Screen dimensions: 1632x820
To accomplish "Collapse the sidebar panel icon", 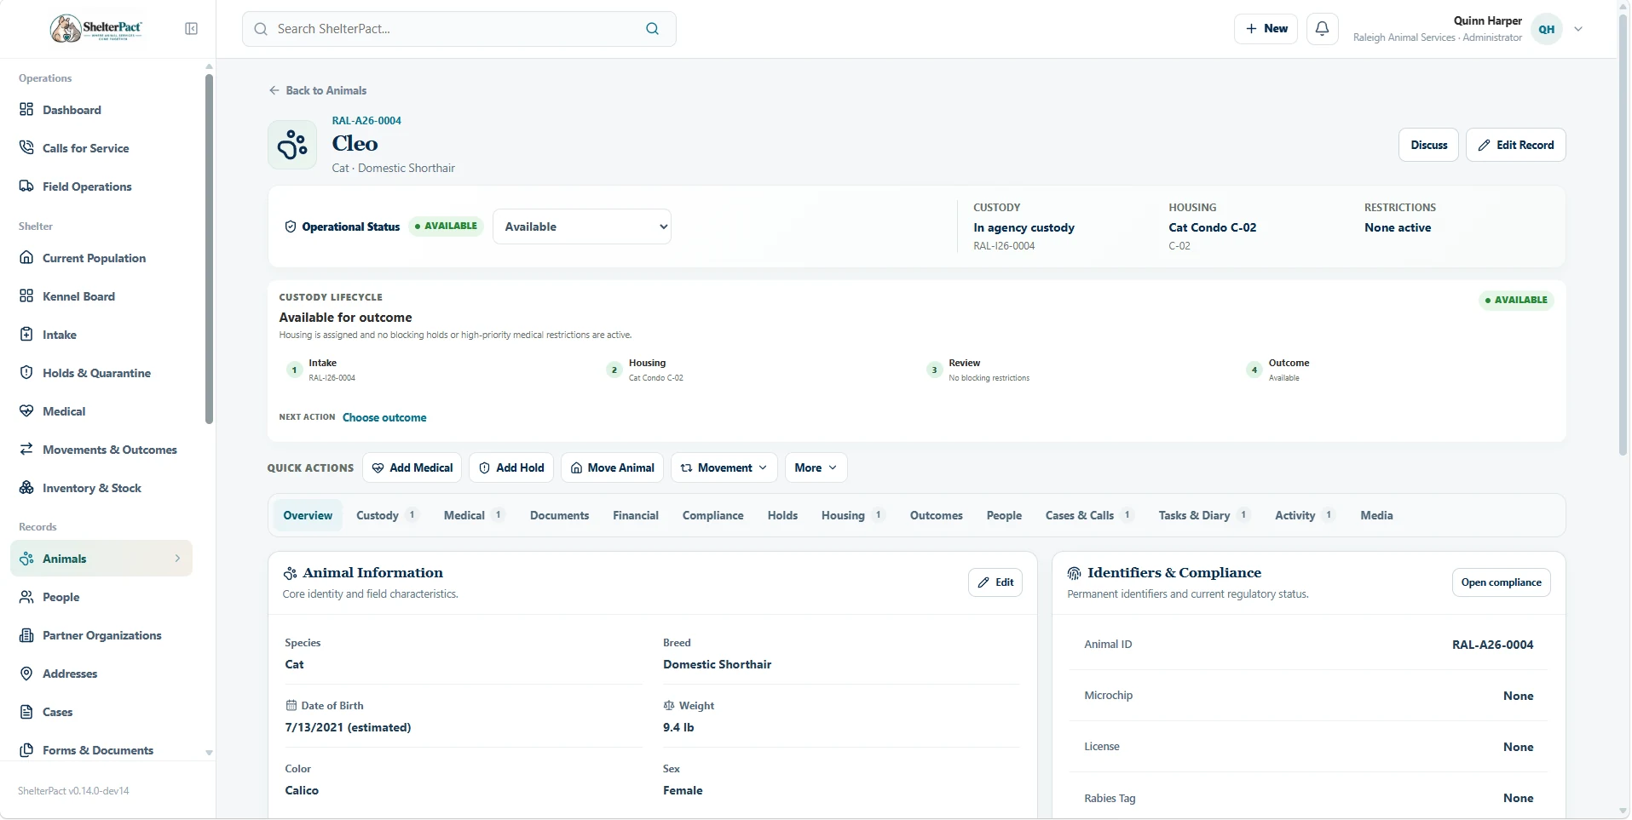I will [191, 29].
